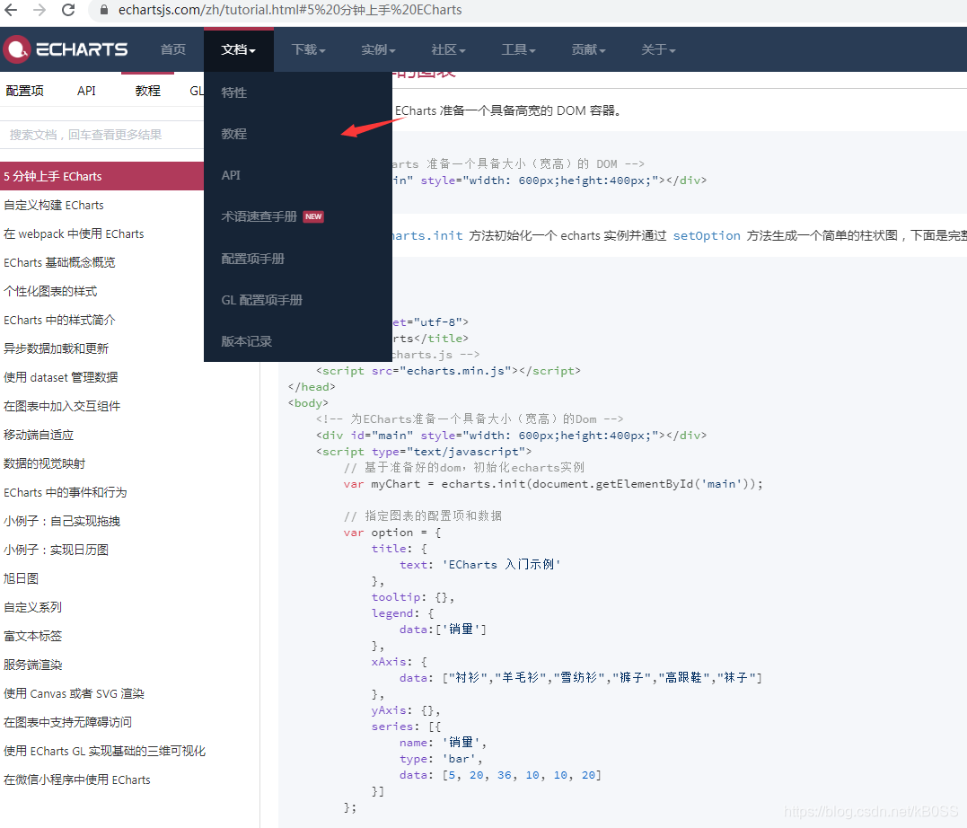The width and height of the screenshot is (967, 828).
Task: Select 特性 in the 文档 menu
Action: pyautogui.click(x=298, y=92)
